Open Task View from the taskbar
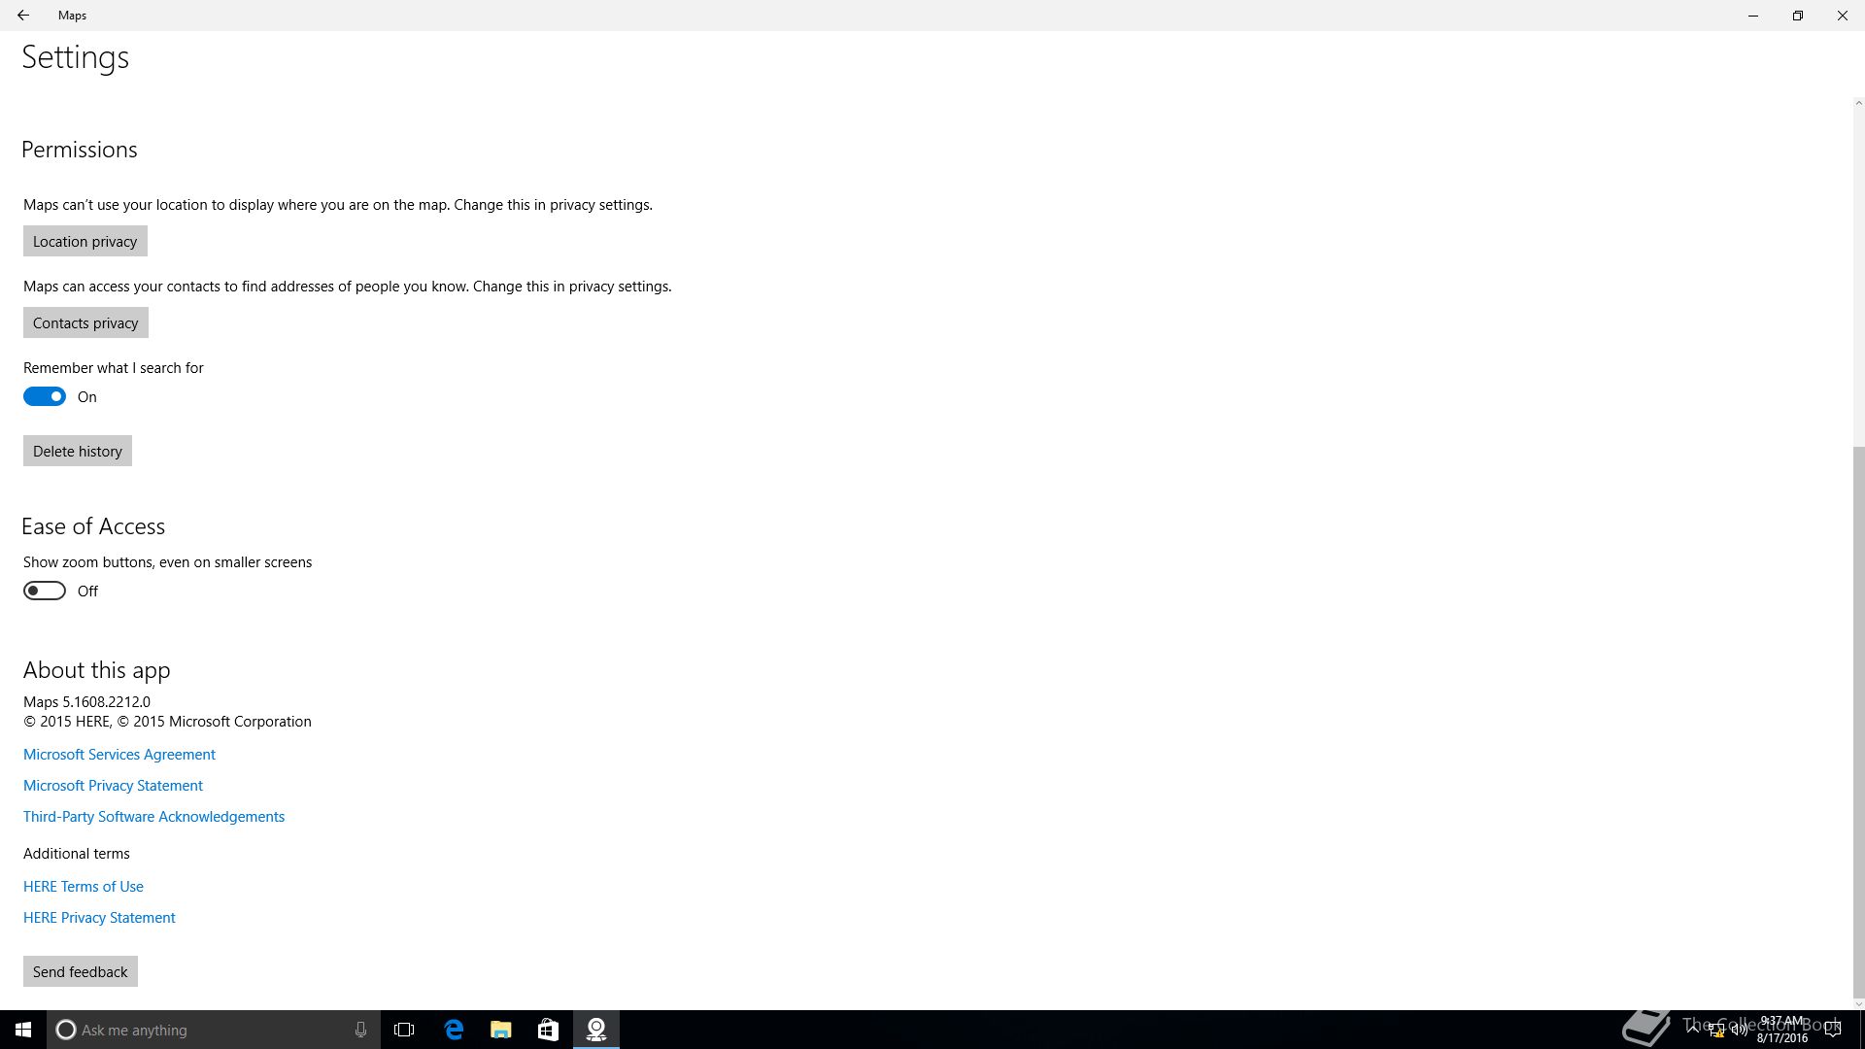Image resolution: width=1865 pixels, height=1049 pixels. point(404,1030)
